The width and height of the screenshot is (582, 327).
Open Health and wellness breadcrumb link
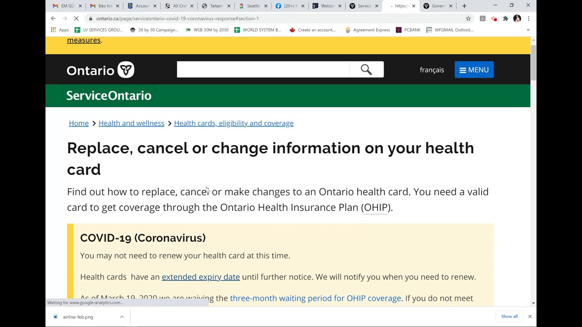131,123
